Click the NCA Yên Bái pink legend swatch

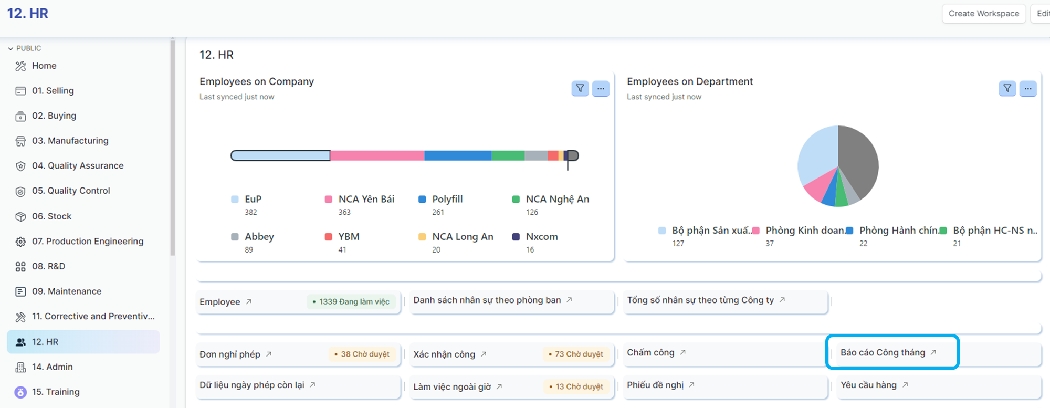pos(329,200)
